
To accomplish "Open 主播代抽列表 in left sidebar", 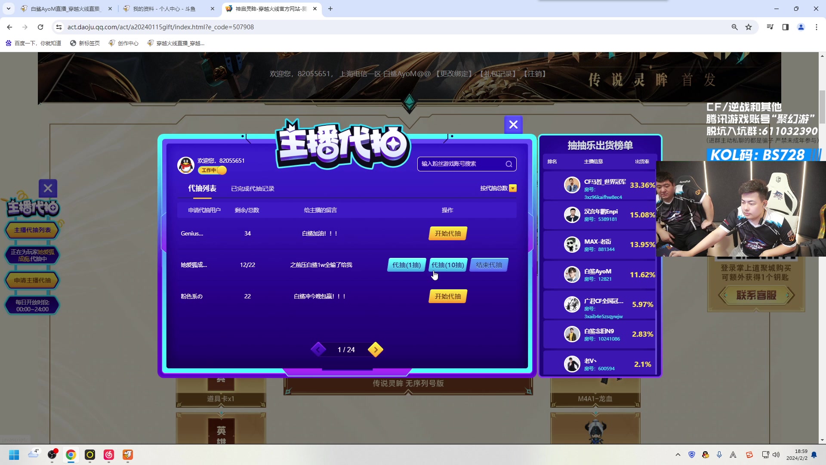I will click(32, 230).
